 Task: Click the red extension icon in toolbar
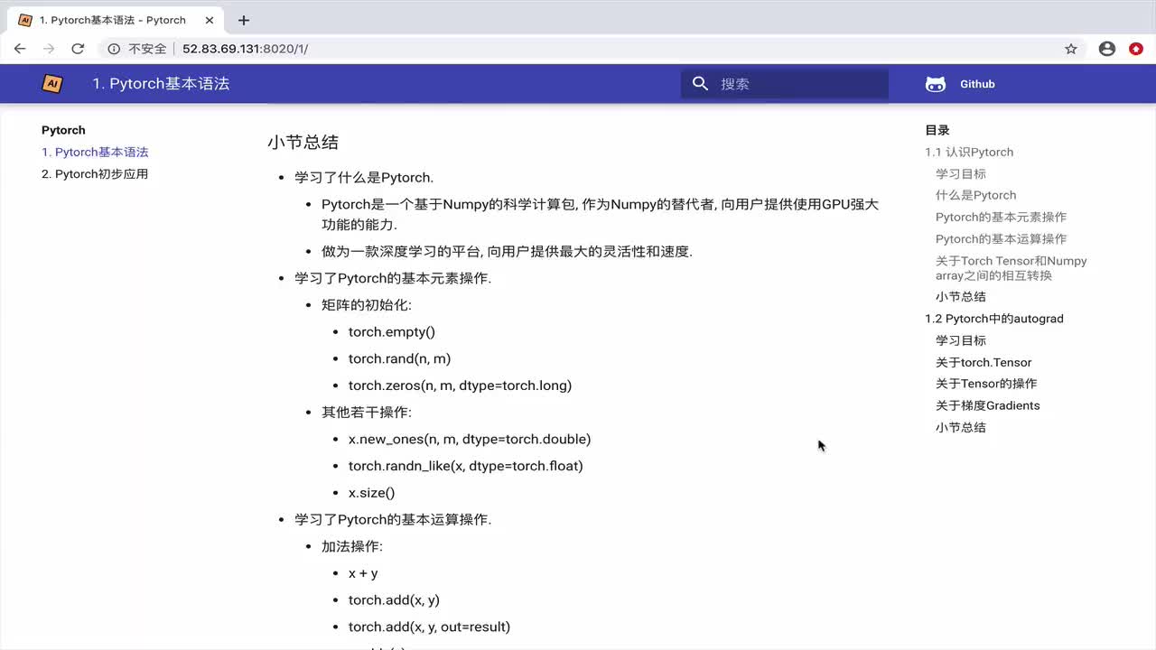point(1136,49)
